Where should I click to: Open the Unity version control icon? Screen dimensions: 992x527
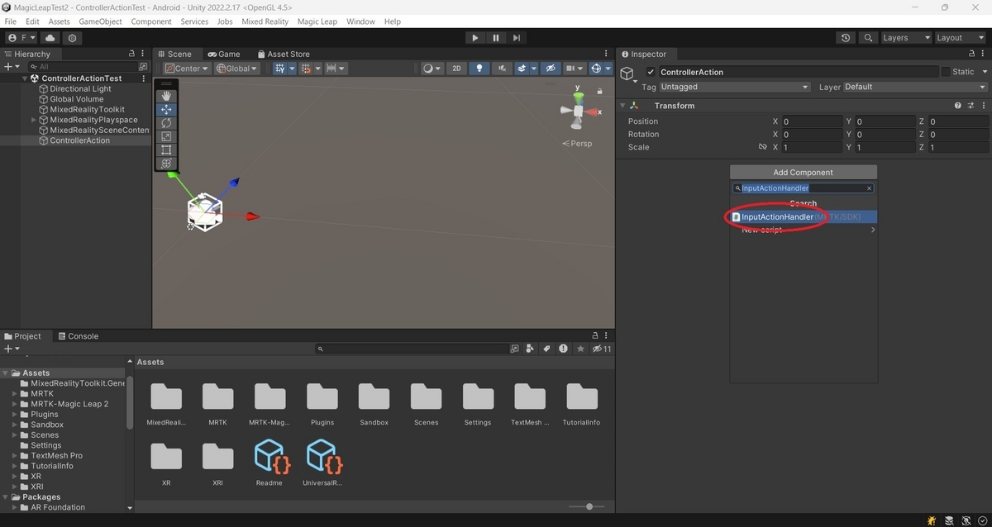point(73,38)
